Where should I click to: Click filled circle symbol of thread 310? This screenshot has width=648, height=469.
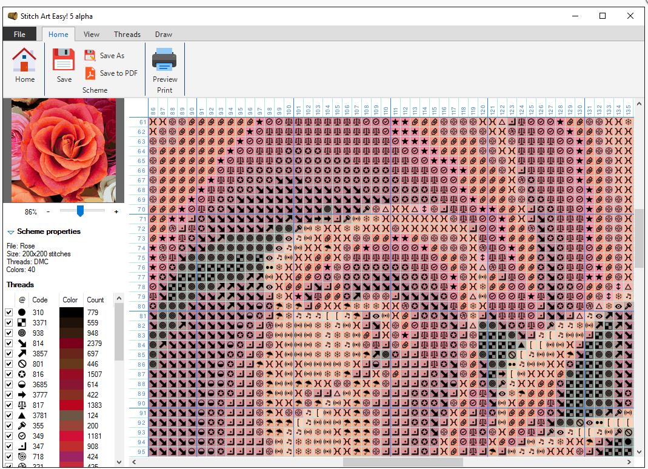(x=22, y=313)
